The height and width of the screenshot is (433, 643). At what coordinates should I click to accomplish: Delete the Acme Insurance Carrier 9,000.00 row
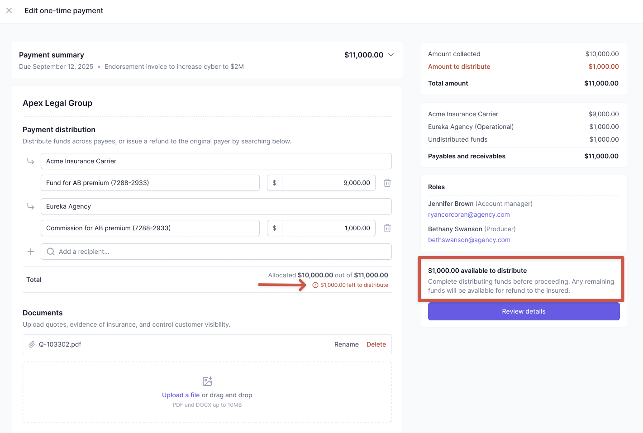coord(387,183)
